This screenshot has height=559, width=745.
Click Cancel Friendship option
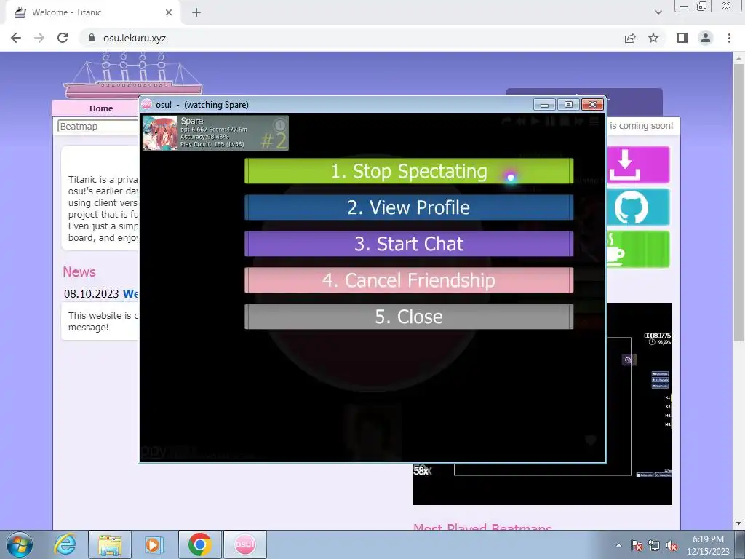pyautogui.click(x=409, y=280)
